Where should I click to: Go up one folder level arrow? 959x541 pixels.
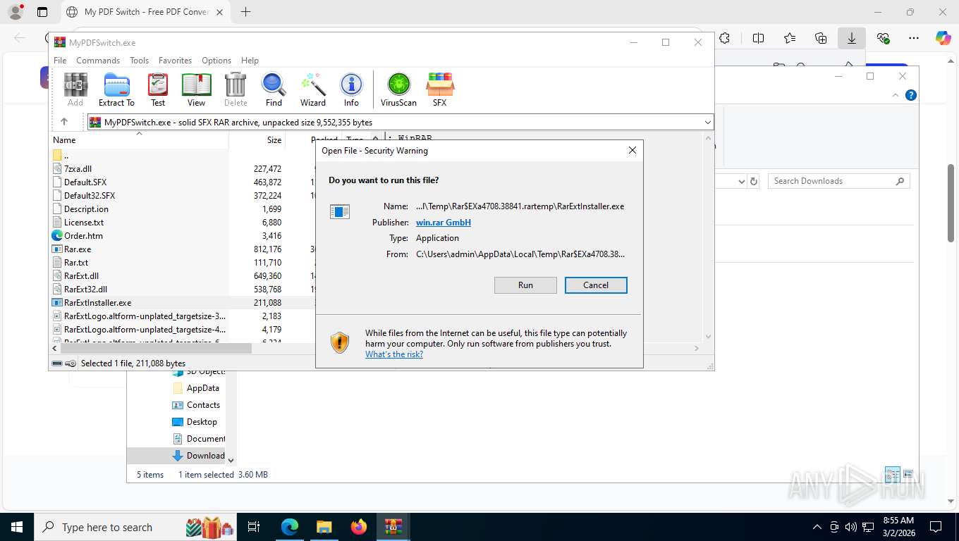pyautogui.click(x=64, y=122)
